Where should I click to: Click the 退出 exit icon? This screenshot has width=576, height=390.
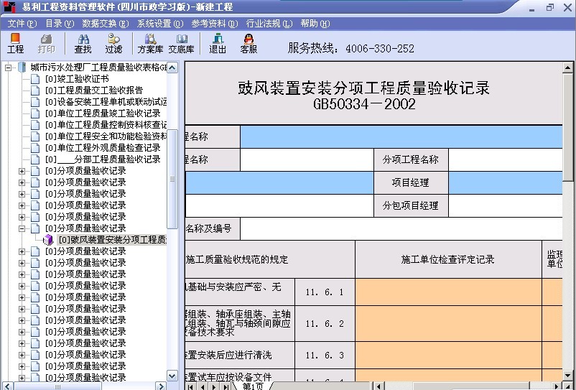point(218,43)
